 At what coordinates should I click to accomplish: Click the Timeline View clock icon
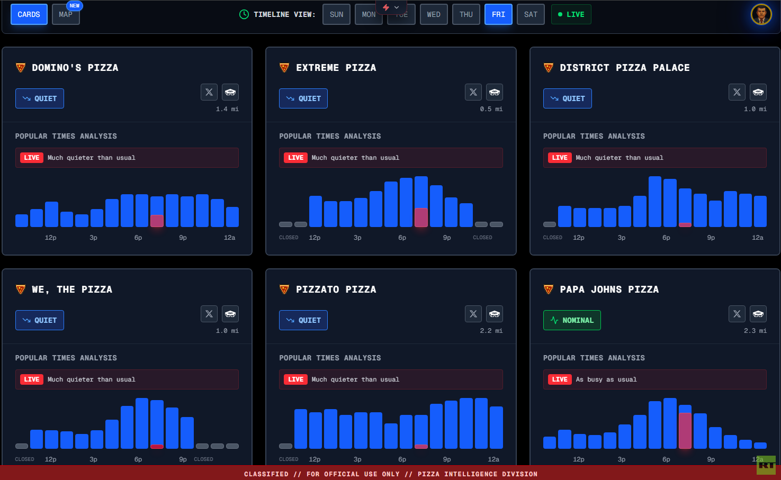pyautogui.click(x=244, y=14)
